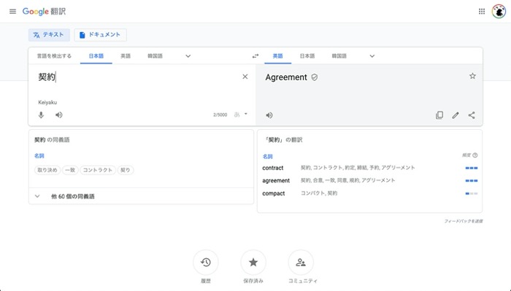The height and width of the screenshot is (291, 511).
Task: Select the ドキュメント mode button
Action: click(101, 35)
